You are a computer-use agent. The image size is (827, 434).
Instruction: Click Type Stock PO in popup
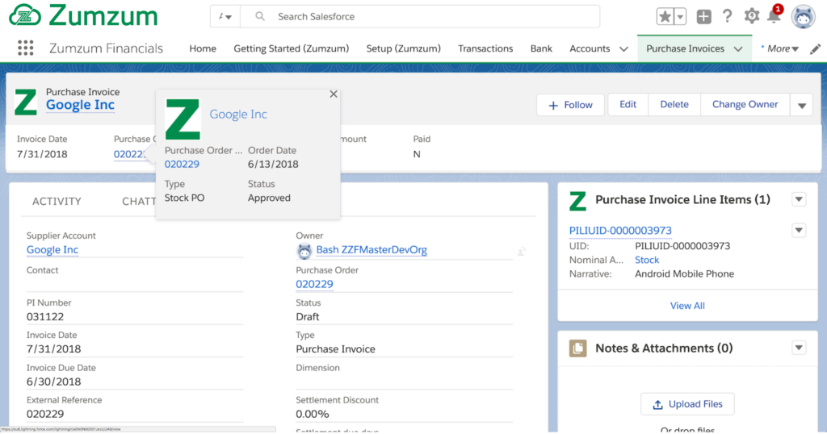point(184,198)
